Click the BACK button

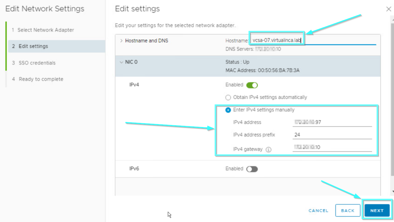[x=348, y=210]
